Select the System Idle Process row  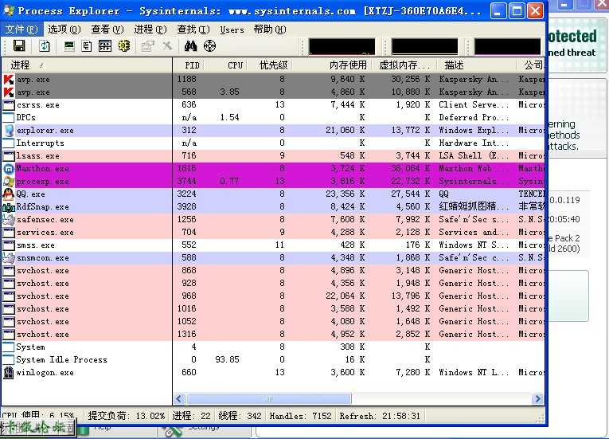tap(273, 359)
